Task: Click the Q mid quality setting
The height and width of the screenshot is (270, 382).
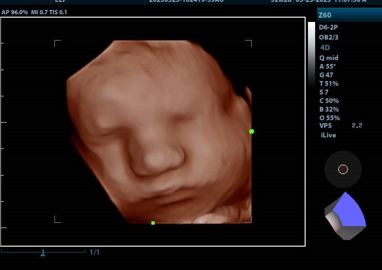Action: [x=329, y=58]
